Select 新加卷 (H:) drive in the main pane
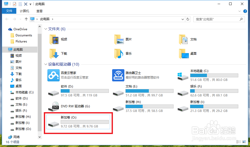This screenshot has width=250, height=147. [x=143, y=106]
